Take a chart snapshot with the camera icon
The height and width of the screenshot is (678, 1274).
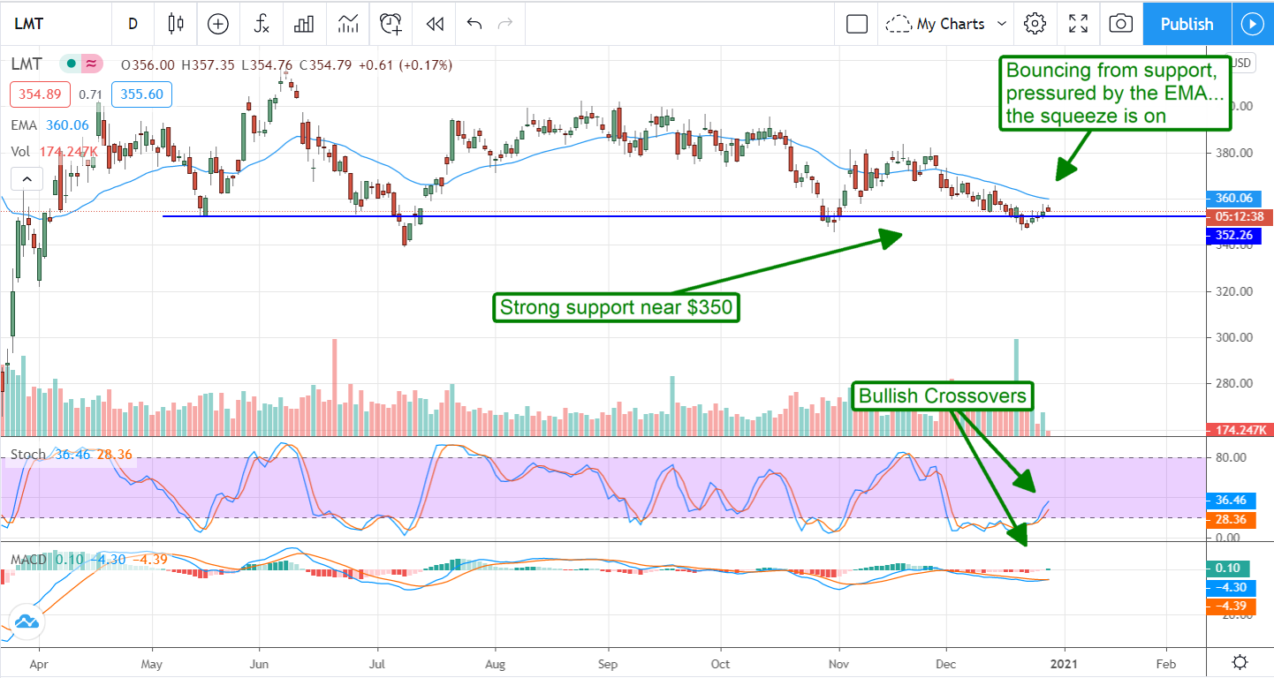[x=1120, y=24]
